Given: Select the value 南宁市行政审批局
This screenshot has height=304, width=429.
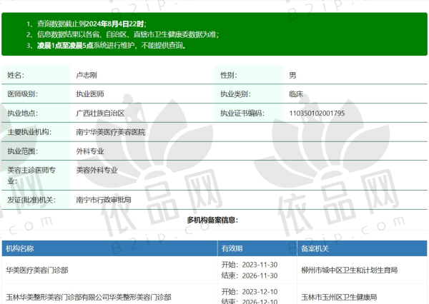Looking at the screenshot, I should point(104,200).
